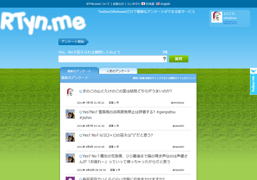Viewport: 257px width, 180px height.
Task: Open question about 菅首相の浜岡原発停止 #genpatsu
Action: tap(128, 115)
